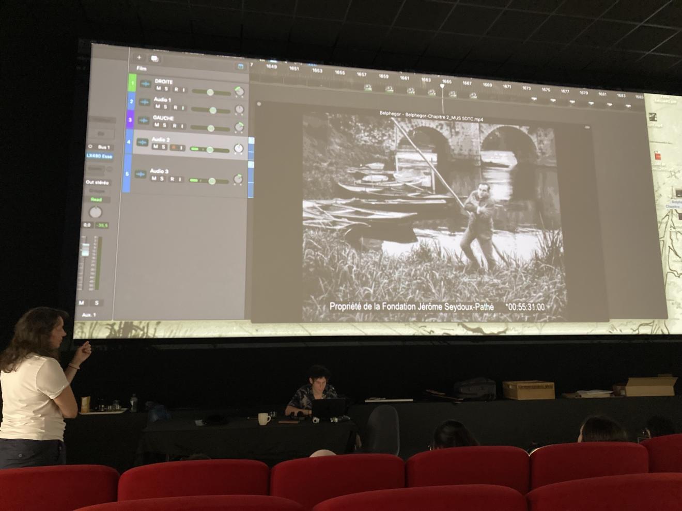The height and width of the screenshot is (511, 682).
Task: Select the GAUCHE track name
Action: (163, 118)
